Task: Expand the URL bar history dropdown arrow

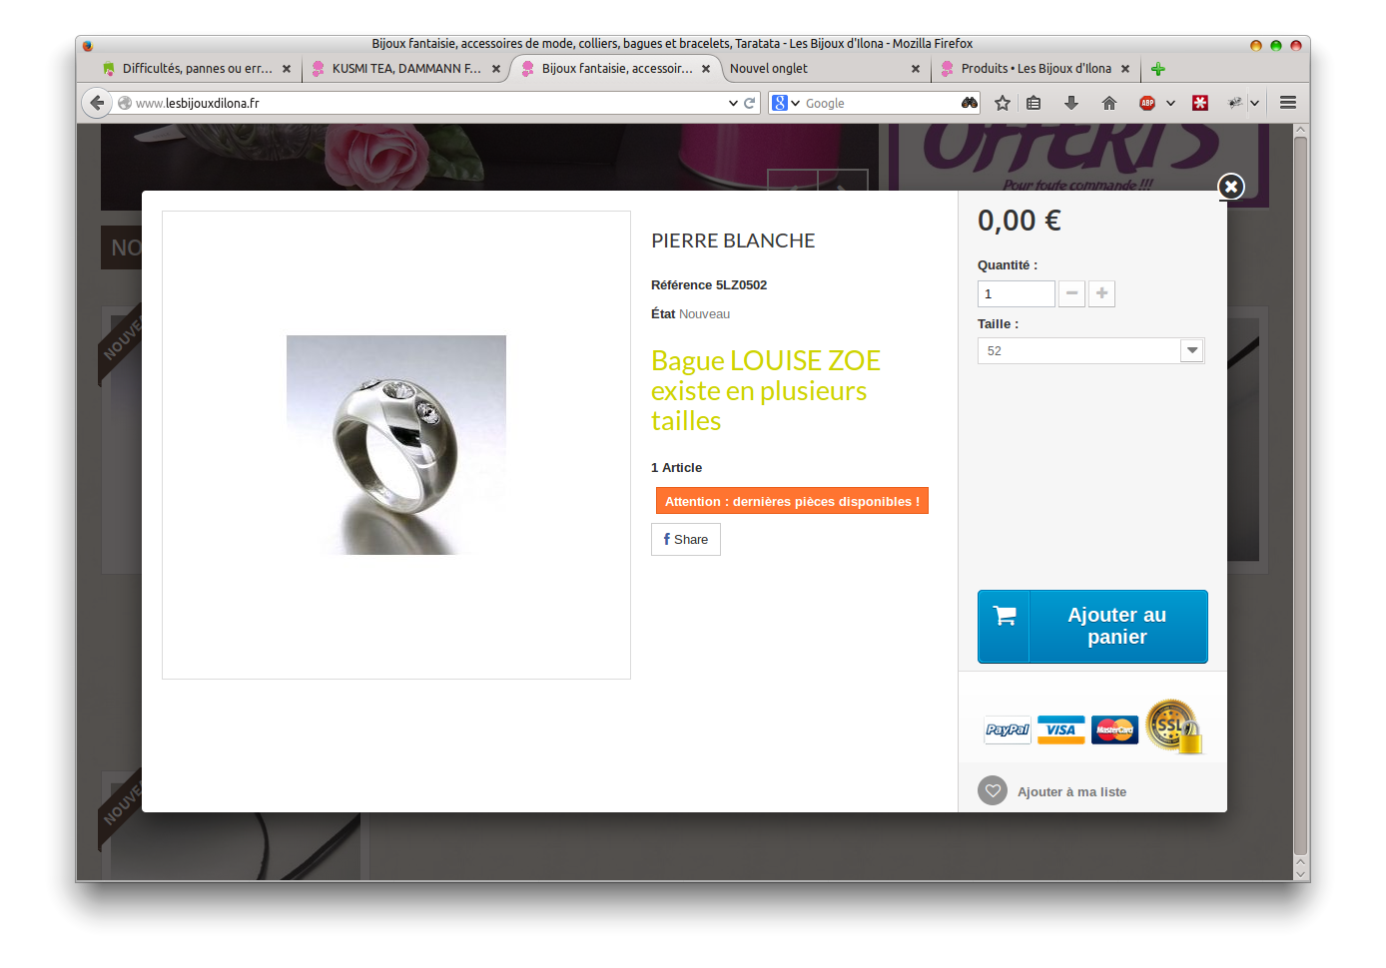Action: [x=734, y=103]
